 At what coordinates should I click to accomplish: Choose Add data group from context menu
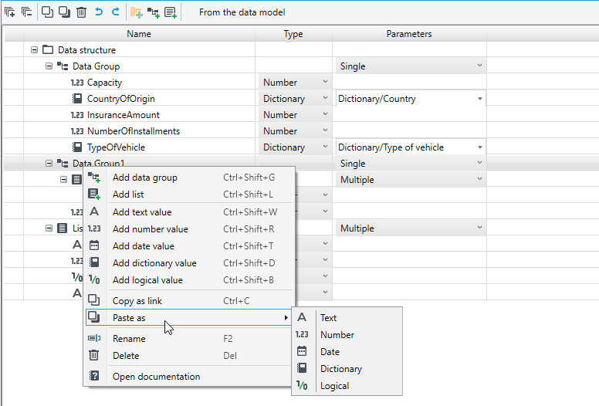click(189, 178)
